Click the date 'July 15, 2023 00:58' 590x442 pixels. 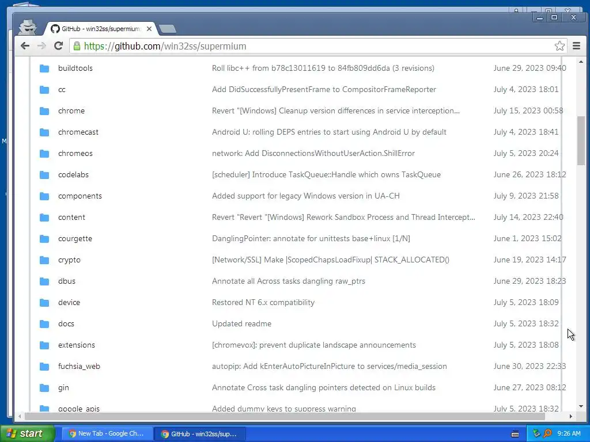(x=528, y=111)
